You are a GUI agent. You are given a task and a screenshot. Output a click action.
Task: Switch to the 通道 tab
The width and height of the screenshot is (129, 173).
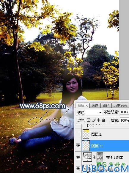click(x=95, y=106)
